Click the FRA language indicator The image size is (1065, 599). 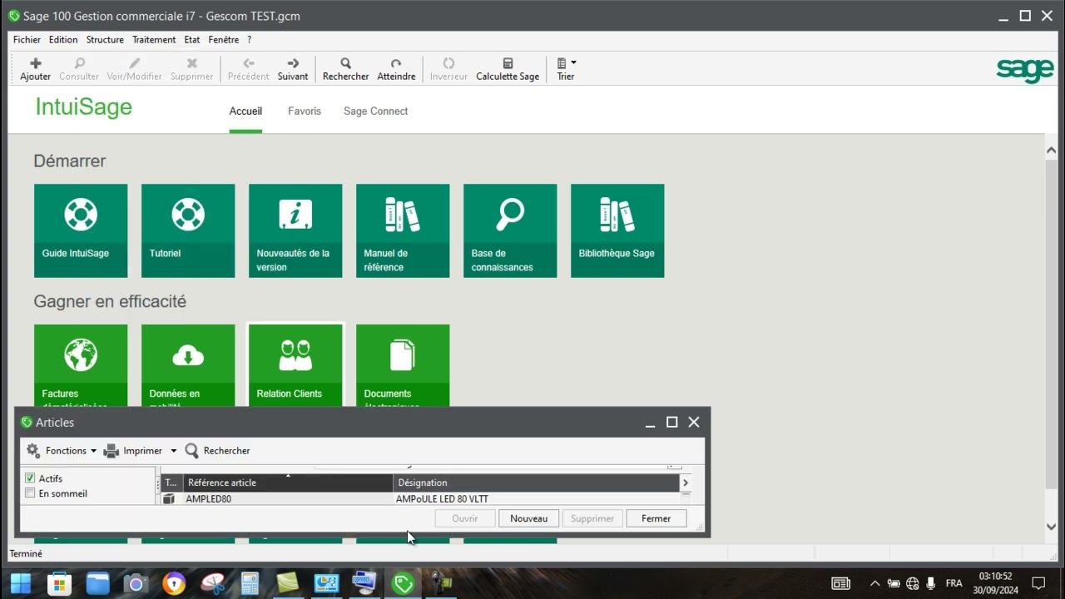[954, 583]
